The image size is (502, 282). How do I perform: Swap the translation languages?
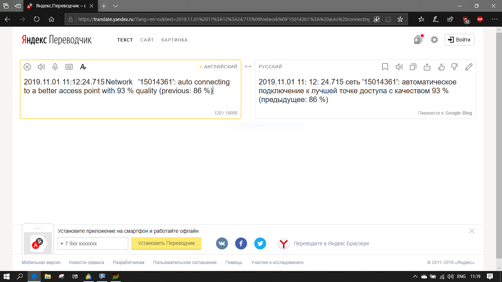(248, 66)
